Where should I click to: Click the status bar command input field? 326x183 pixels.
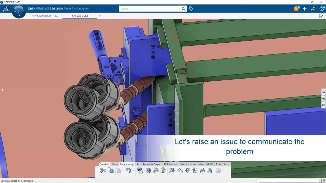pyautogui.click(x=288, y=181)
